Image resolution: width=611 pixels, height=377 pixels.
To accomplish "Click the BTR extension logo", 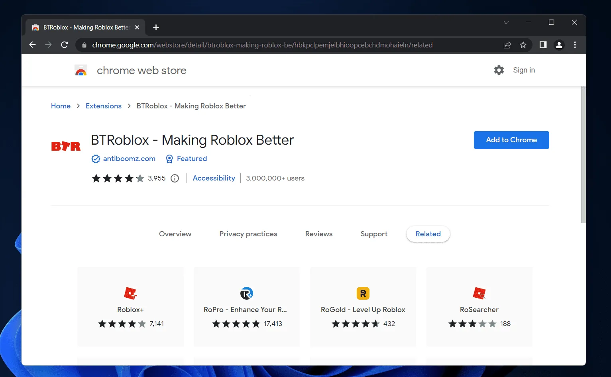I will point(66,146).
